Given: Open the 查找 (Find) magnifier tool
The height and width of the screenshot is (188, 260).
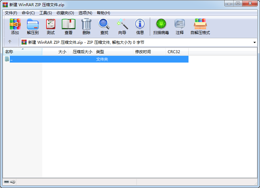Looking at the screenshot, I should (104, 27).
